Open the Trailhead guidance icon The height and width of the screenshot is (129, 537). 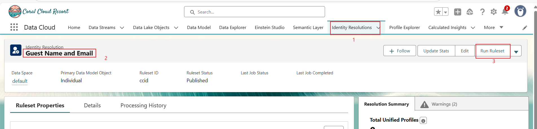tap(470, 12)
